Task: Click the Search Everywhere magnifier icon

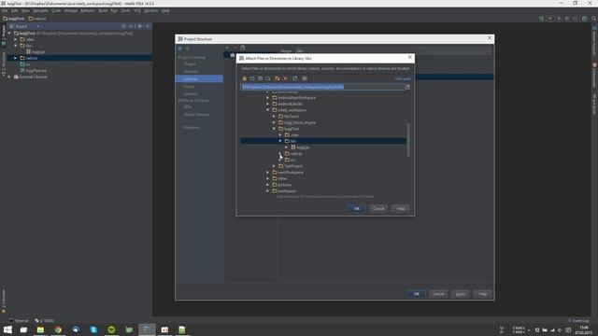Action: pyautogui.click(x=594, y=19)
